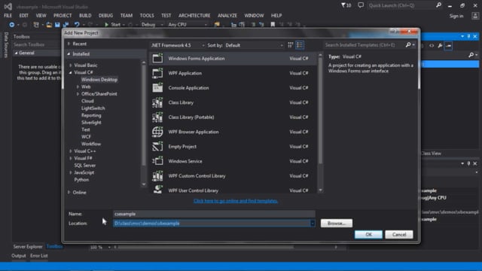Expand the Online templates section

(69, 193)
